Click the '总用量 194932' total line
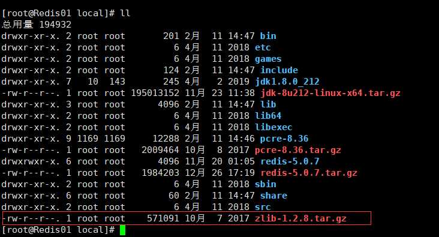 click(x=37, y=25)
